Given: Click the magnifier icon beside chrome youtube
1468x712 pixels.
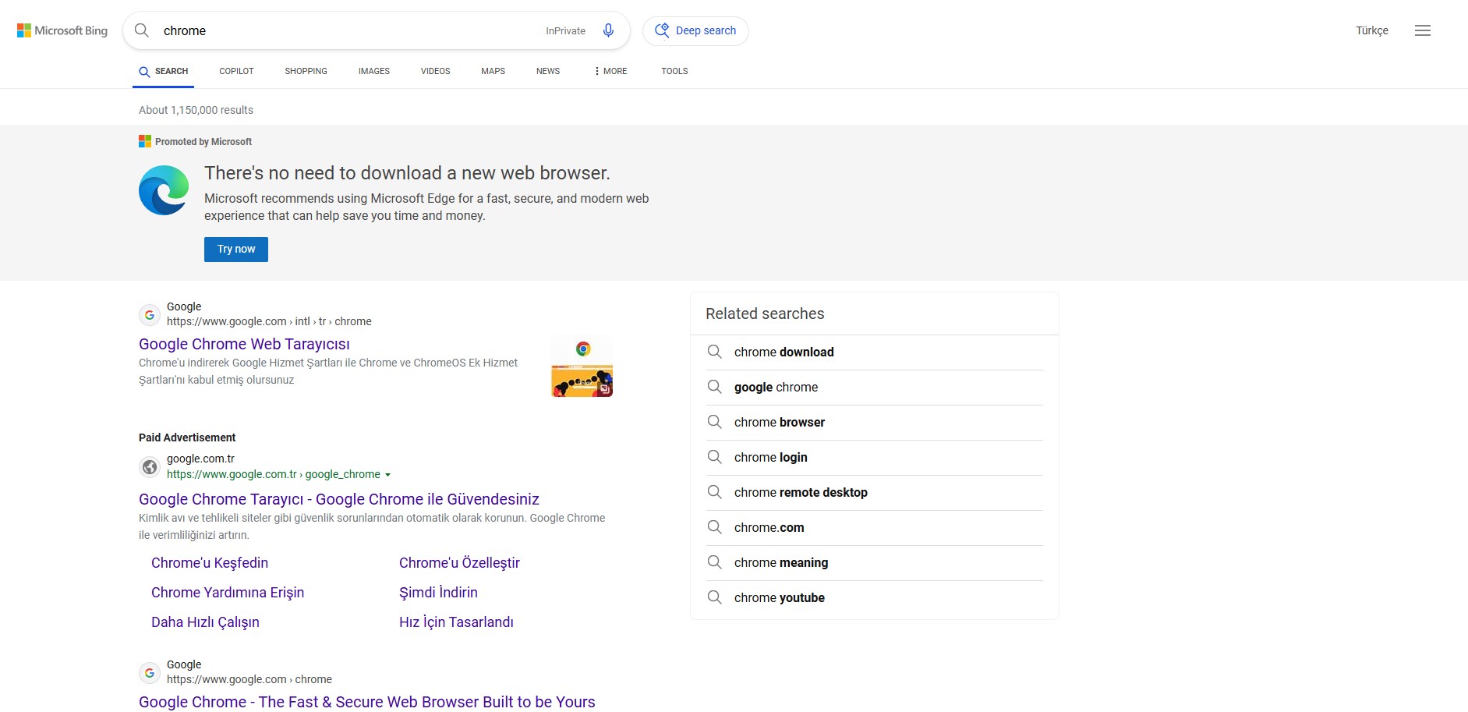Looking at the screenshot, I should click(x=714, y=597).
